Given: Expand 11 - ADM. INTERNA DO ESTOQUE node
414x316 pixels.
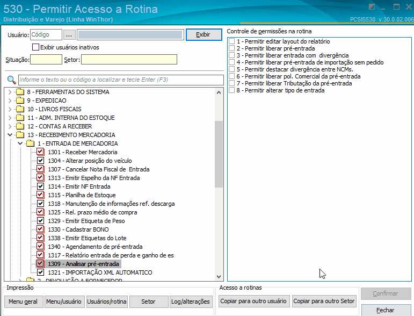Looking at the screenshot, I should point(10,118).
